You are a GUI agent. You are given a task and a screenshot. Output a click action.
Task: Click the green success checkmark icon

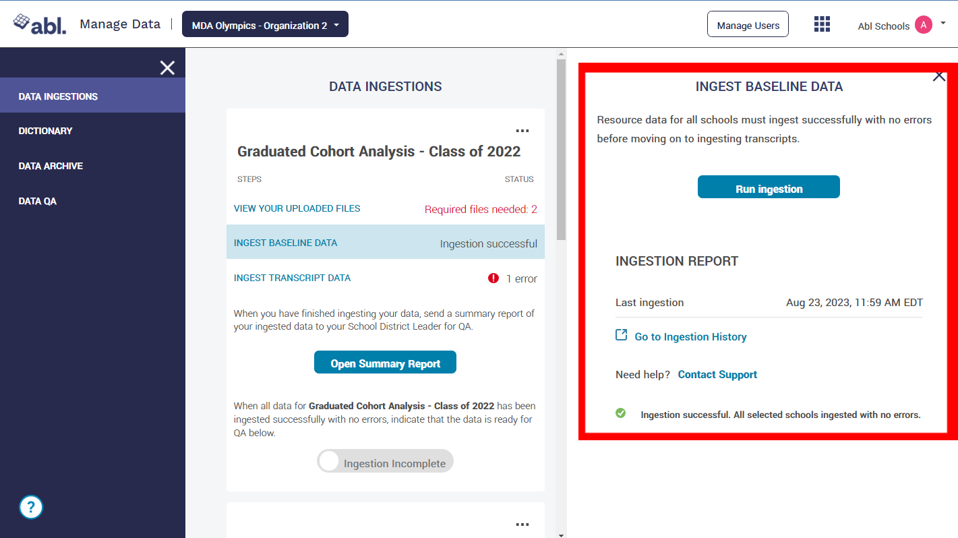point(621,413)
